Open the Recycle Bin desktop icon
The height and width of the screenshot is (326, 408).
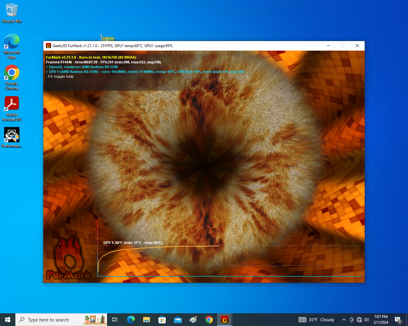(11, 13)
